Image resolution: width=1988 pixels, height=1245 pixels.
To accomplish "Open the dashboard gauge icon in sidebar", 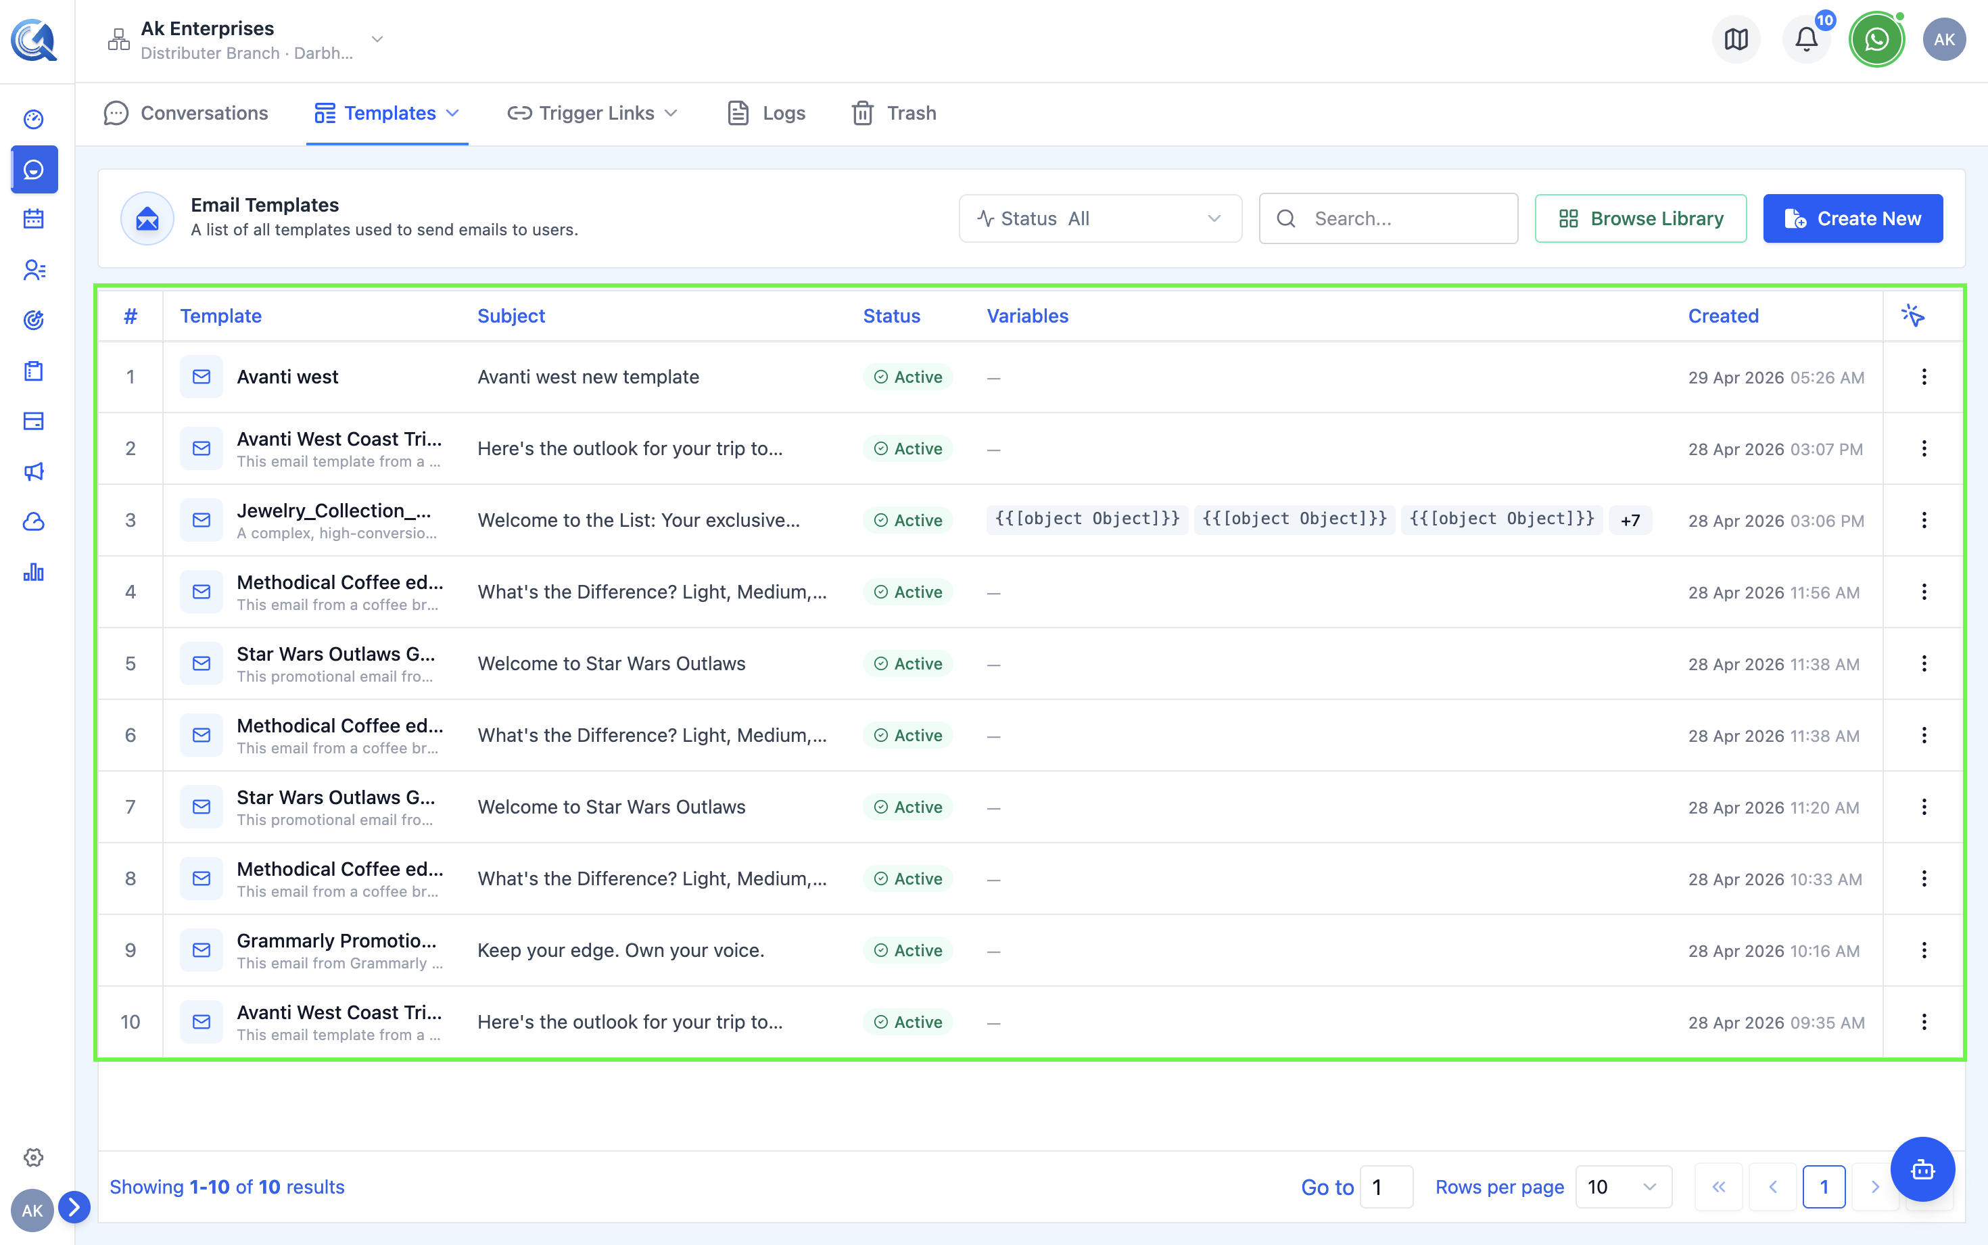I will [x=34, y=120].
